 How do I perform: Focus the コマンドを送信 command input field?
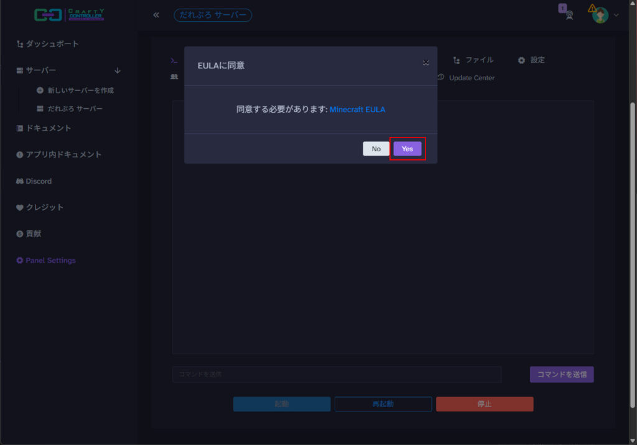click(337, 374)
